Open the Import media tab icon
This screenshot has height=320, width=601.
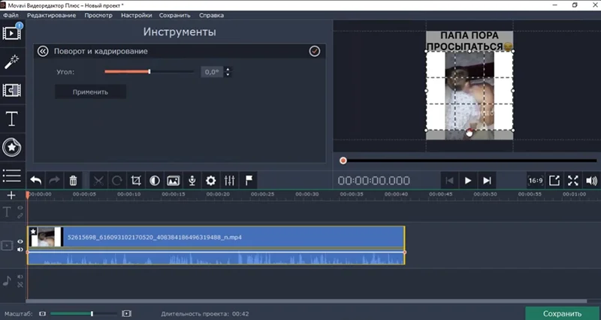(x=12, y=32)
